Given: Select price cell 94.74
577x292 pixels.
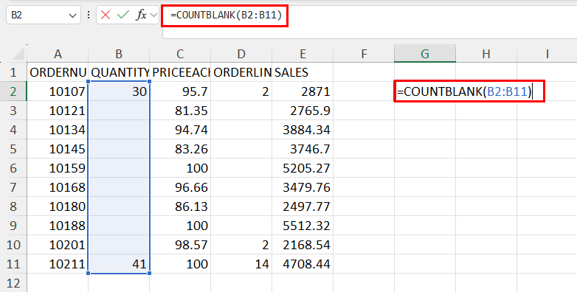Looking at the screenshot, I should point(180,130).
